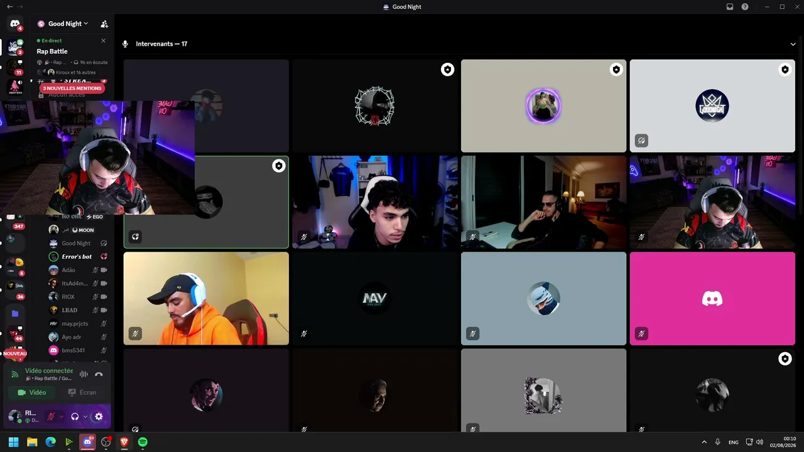Open Discord direct messages home icon

[15, 24]
